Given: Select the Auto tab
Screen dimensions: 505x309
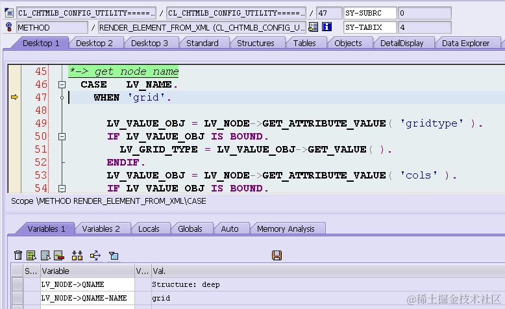Looking at the screenshot, I should 230,229.
